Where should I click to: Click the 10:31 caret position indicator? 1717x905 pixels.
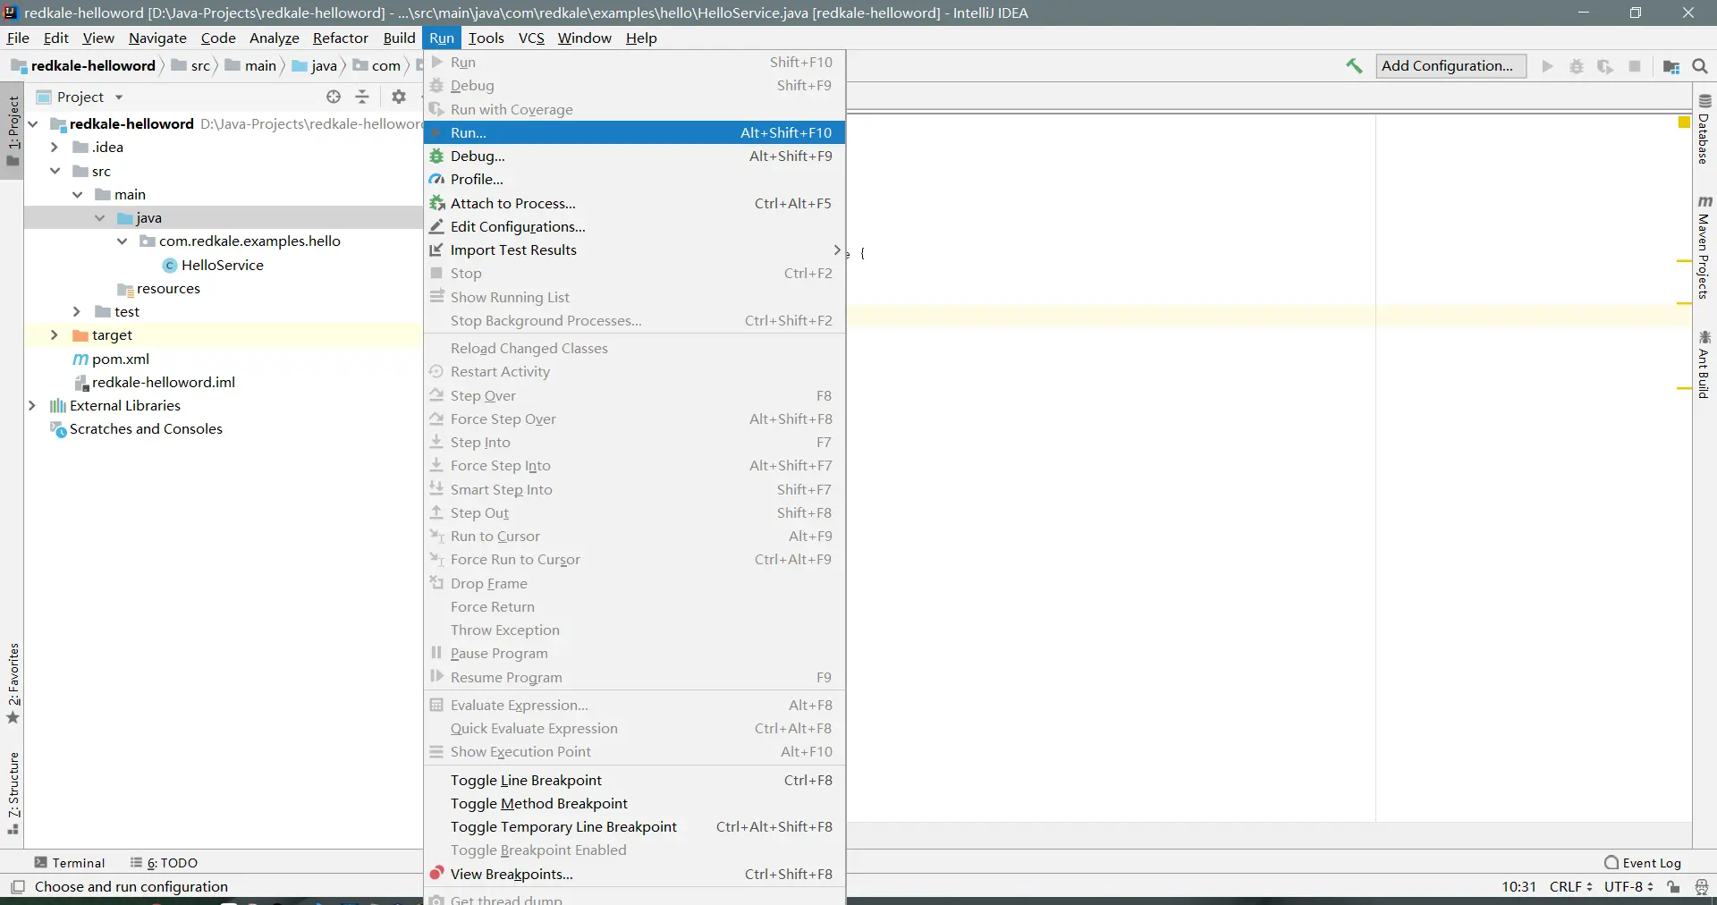tap(1518, 887)
